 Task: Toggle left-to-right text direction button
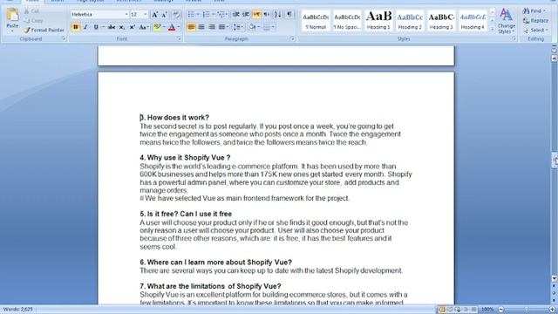(x=256, y=15)
